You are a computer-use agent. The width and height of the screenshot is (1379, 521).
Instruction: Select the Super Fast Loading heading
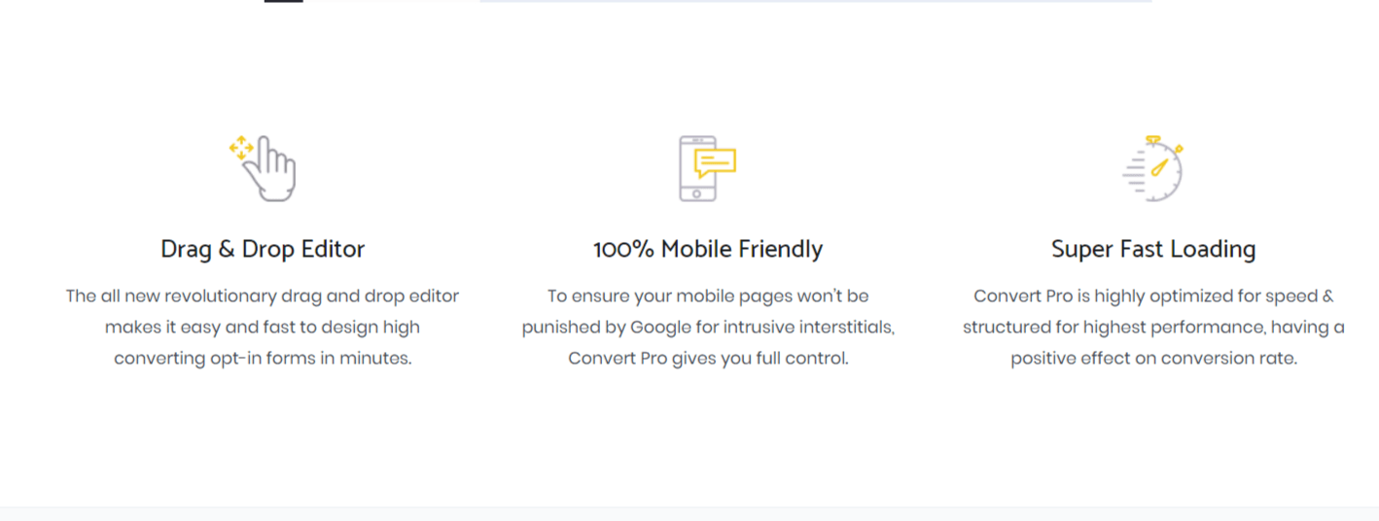(1153, 249)
